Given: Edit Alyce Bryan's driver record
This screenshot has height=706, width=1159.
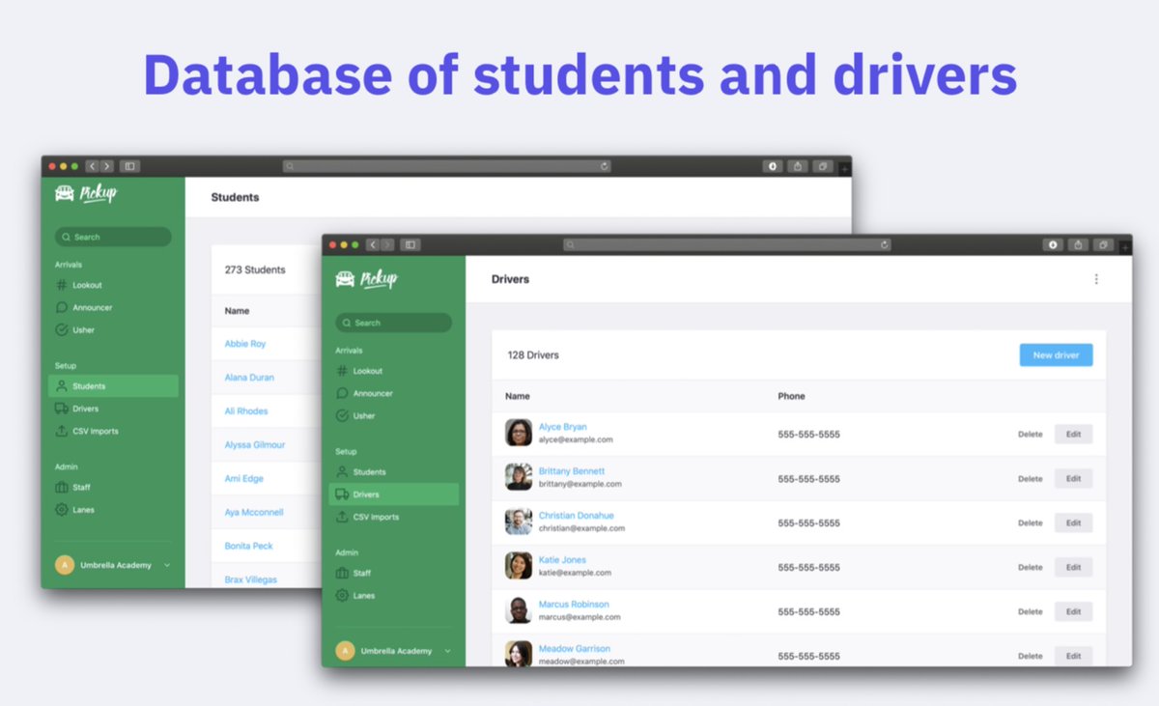Looking at the screenshot, I should (x=1073, y=435).
